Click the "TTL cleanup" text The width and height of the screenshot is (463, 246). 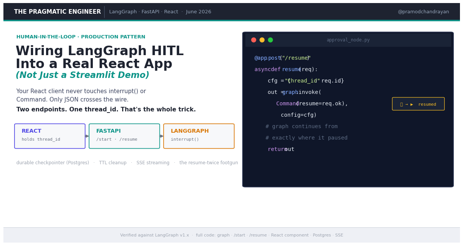tap(113, 163)
